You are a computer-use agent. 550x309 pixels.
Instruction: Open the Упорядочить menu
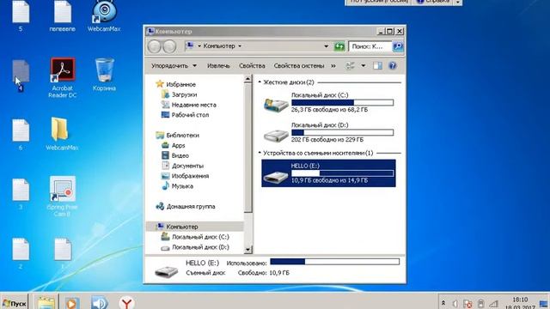click(x=174, y=66)
